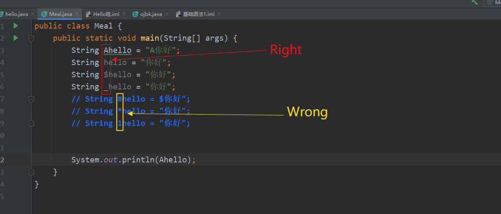This screenshot has height=214, width=501.
Task: Click the _hello variable name
Action: (118, 86)
